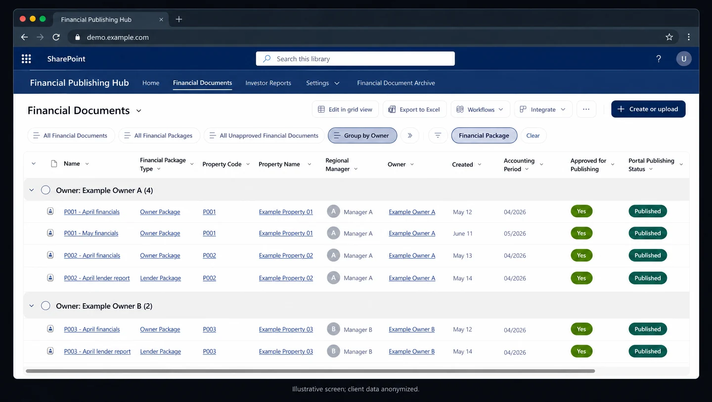Clear the applied filters
Screen dimensions: 712x402
(533, 135)
